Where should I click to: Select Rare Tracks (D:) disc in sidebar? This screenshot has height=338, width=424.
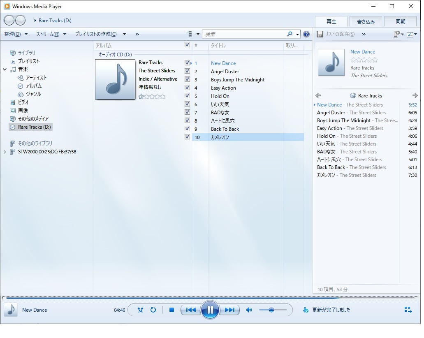tap(30, 127)
